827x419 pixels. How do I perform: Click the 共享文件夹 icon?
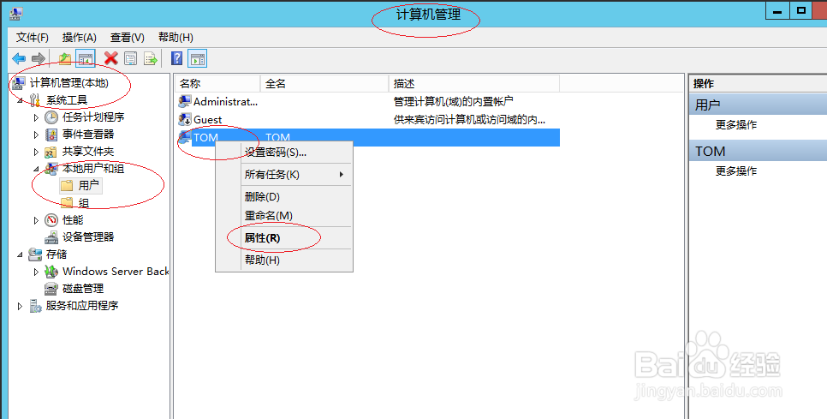coord(51,152)
